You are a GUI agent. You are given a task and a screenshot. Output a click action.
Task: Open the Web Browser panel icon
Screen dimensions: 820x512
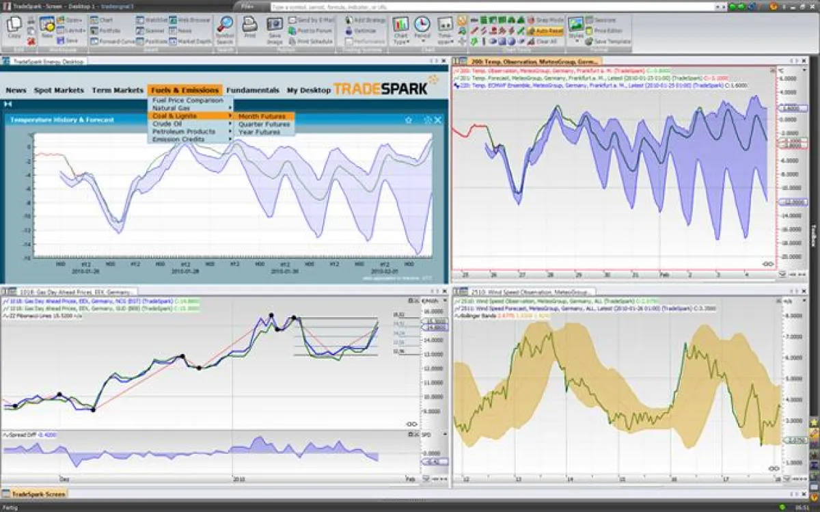[174, 21]
